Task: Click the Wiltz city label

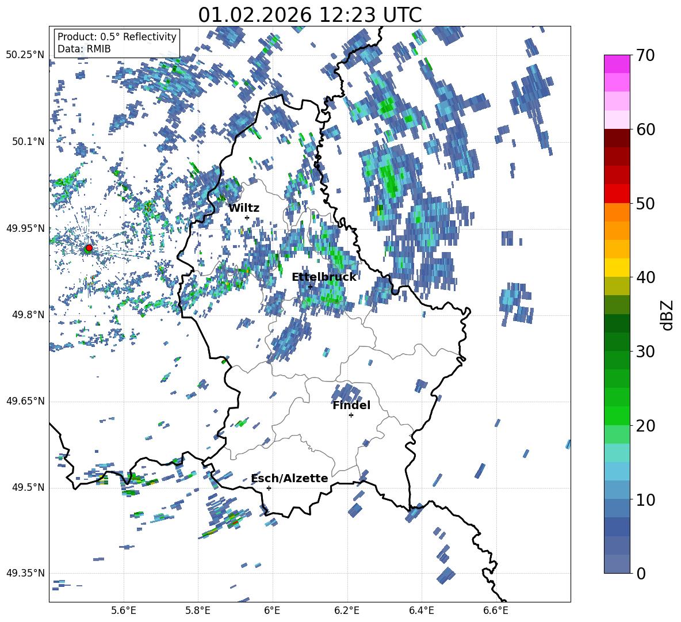Action: 244,208
